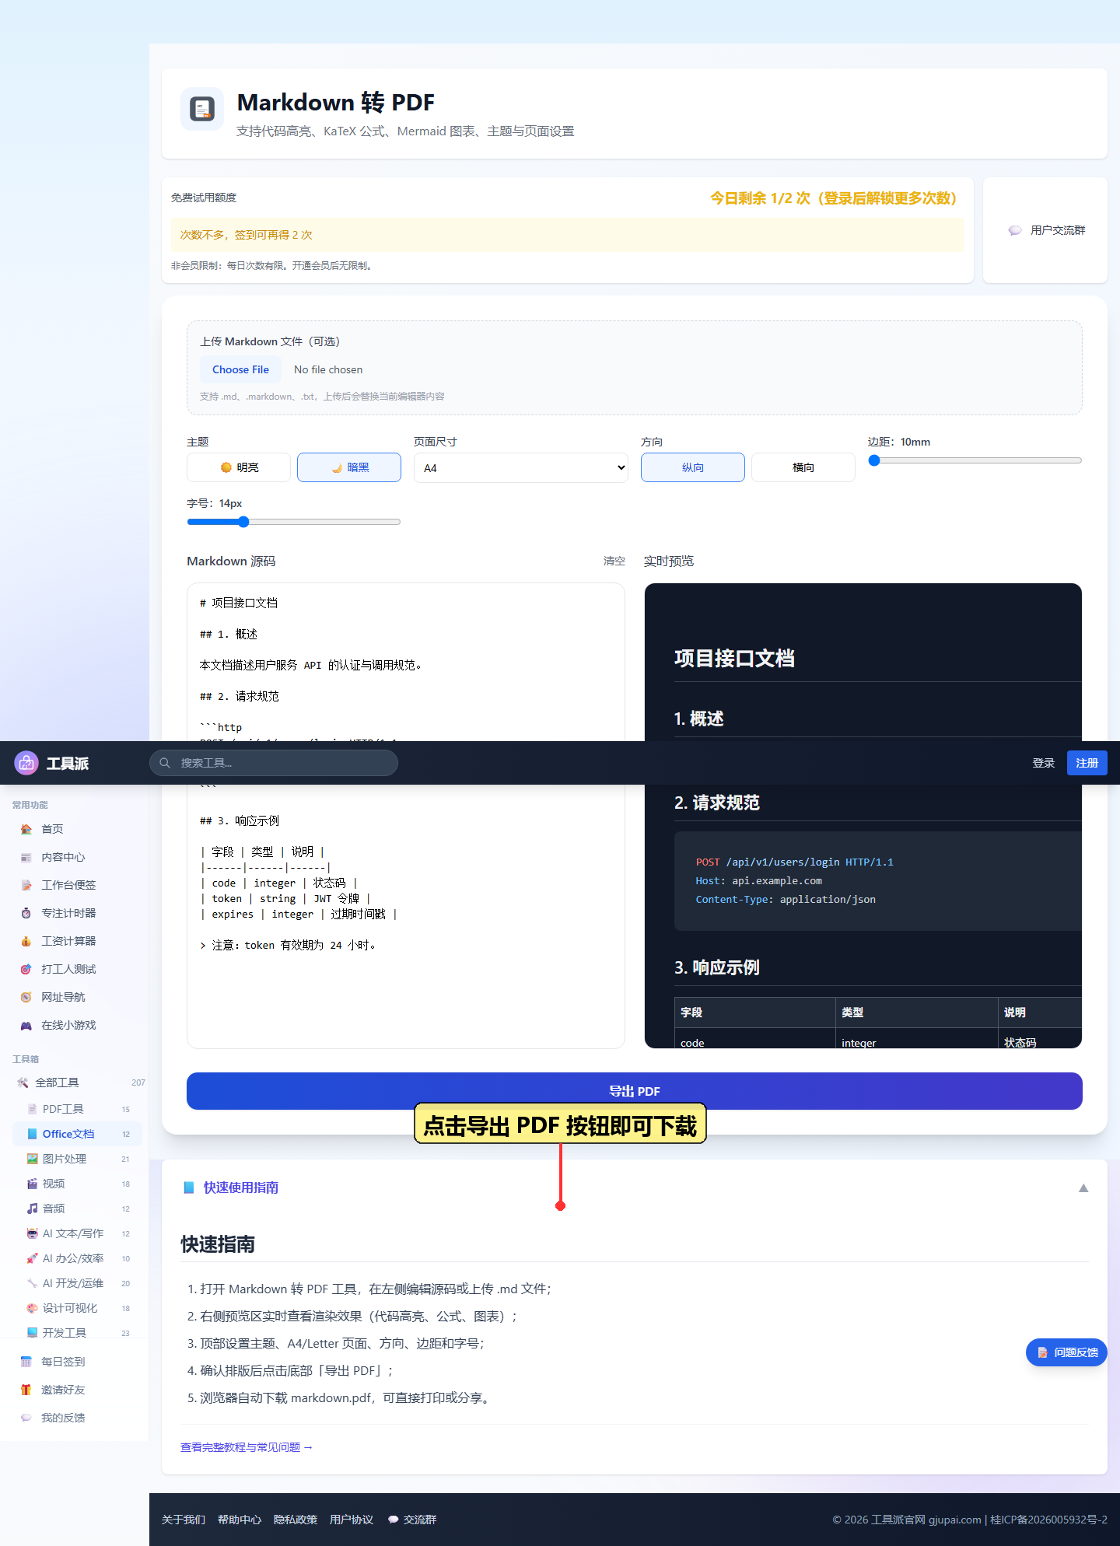Collapse the 快速使用指南 panel arrow
Viewport: 1120px width, 1546px height.
(1083, 1188)
